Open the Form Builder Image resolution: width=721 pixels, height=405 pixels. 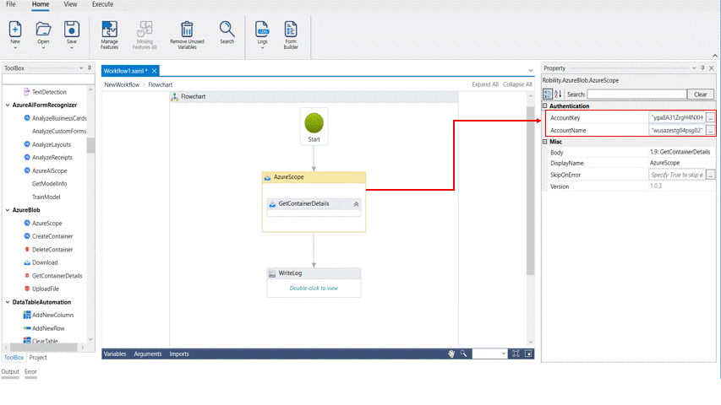[291, 30]
